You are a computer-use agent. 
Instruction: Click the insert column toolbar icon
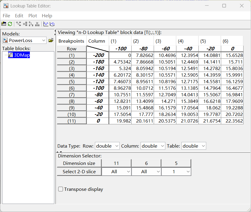click(31, 24)
